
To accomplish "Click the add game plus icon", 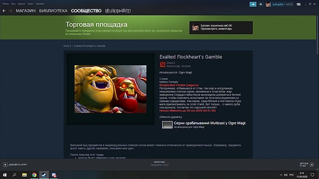I will point(5,165).
